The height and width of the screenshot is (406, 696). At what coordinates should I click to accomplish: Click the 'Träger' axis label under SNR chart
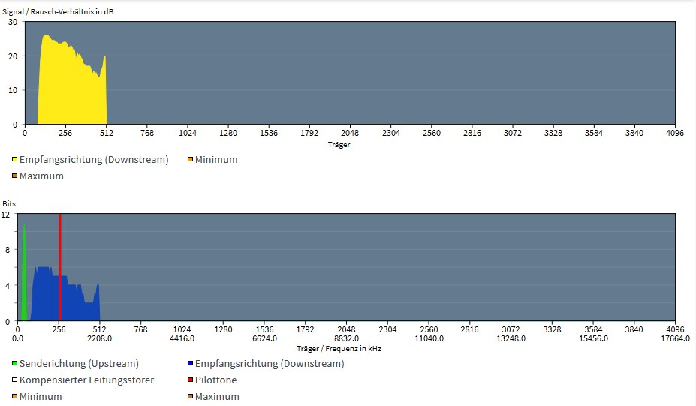[339, 144]
